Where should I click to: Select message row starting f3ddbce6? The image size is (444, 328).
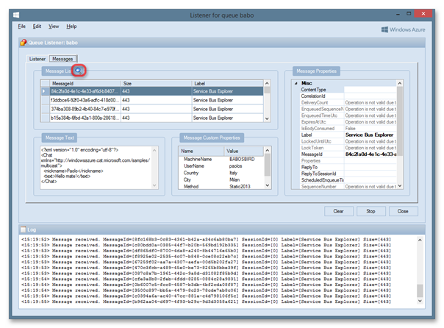(x=152, y=100)
